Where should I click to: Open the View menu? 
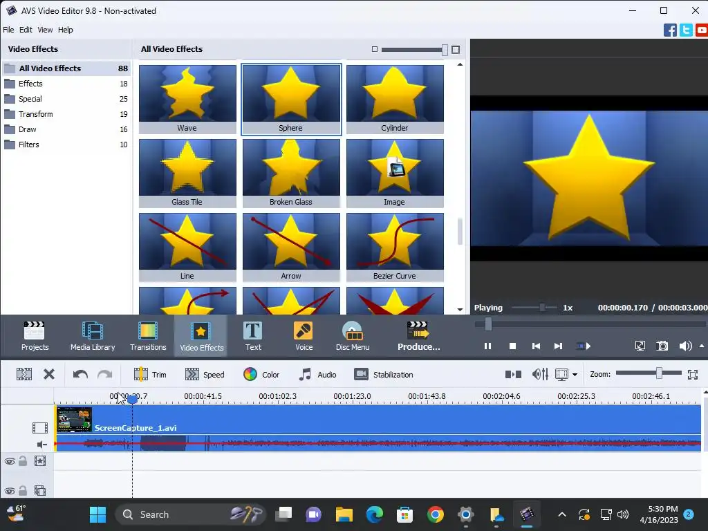tap(45, 30)
